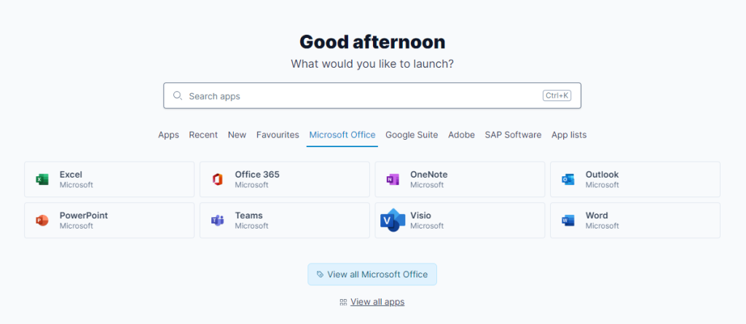Image resolution: width=746 pixels, height=324 pixels.
Task: Click the View all Microsoft Office button
Action: click(372, 274)
